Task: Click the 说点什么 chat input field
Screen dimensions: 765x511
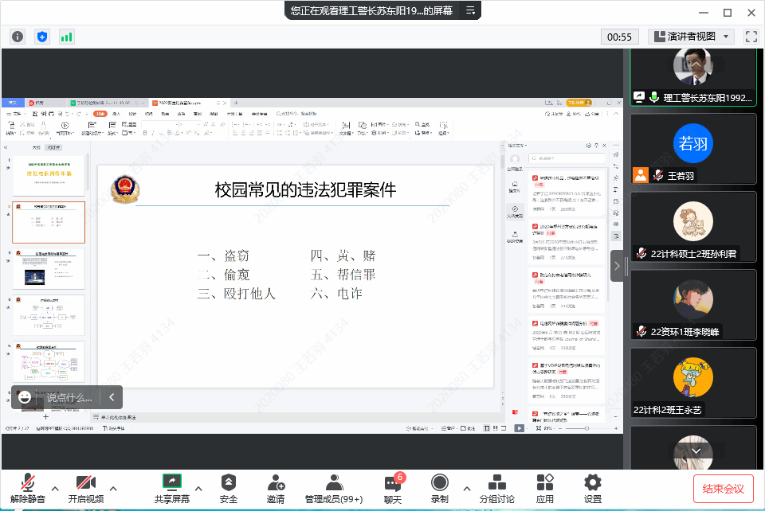Action: (69, 397)
